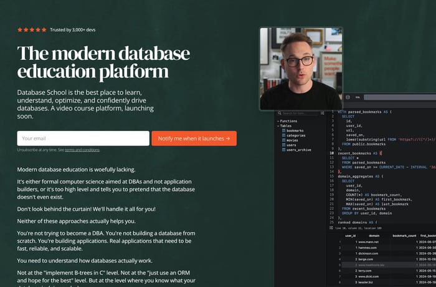Select the users table in sidebar
The height and width of the screenshot is (287, 436).
[289, 145]
